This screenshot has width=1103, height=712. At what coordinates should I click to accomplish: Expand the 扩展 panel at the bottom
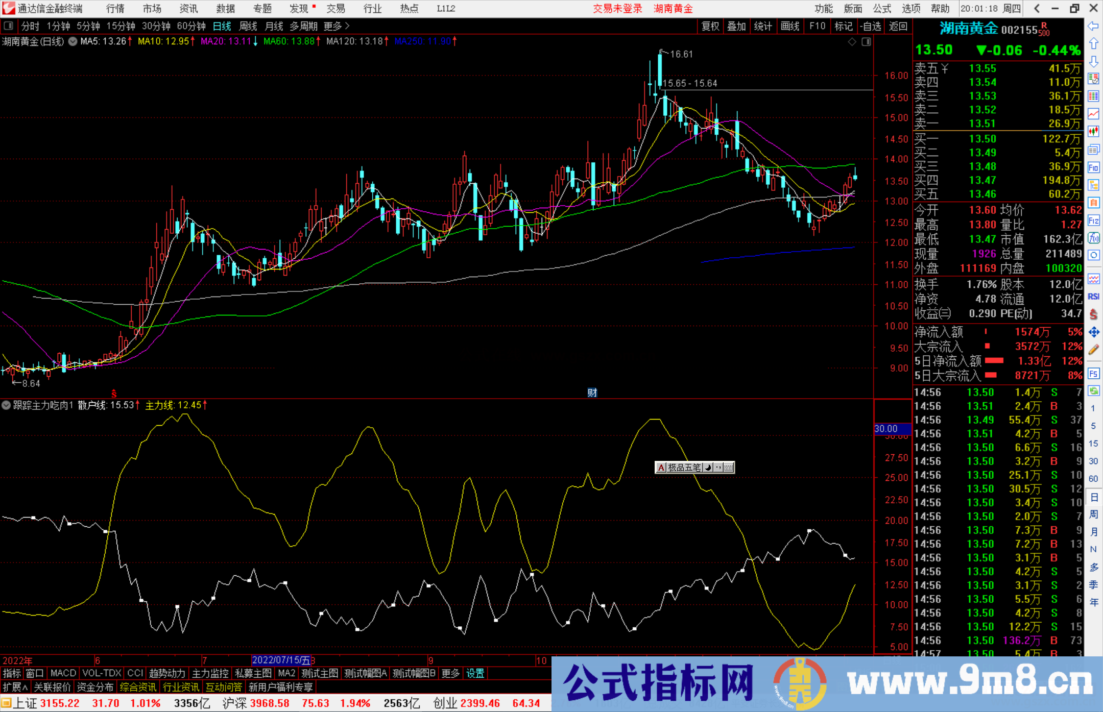(x=15, y=688)
